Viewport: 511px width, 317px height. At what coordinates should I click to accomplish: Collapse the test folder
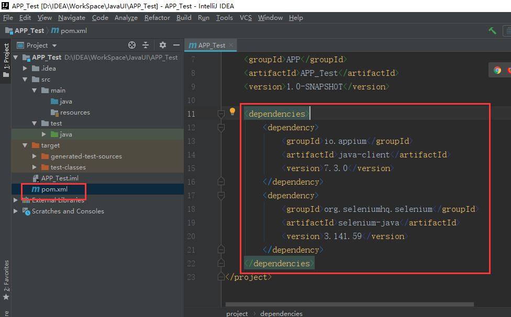[35, 123]
